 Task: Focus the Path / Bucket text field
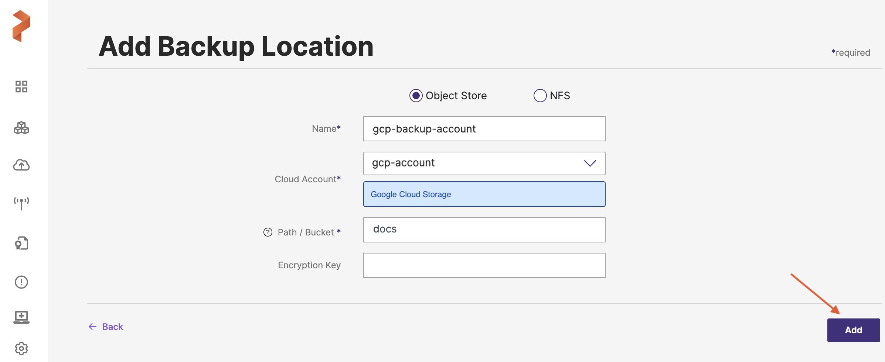(x=484, y=230)
